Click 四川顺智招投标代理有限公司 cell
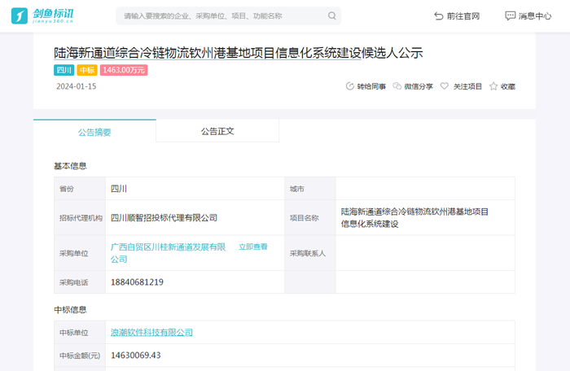The height and width of the screenshot is (371, 570). tap(195, 218)
